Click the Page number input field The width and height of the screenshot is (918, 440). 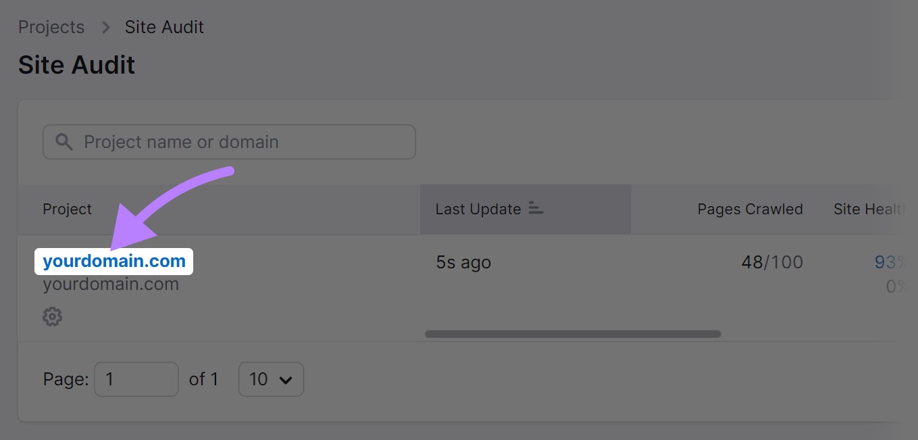(136, 379)
